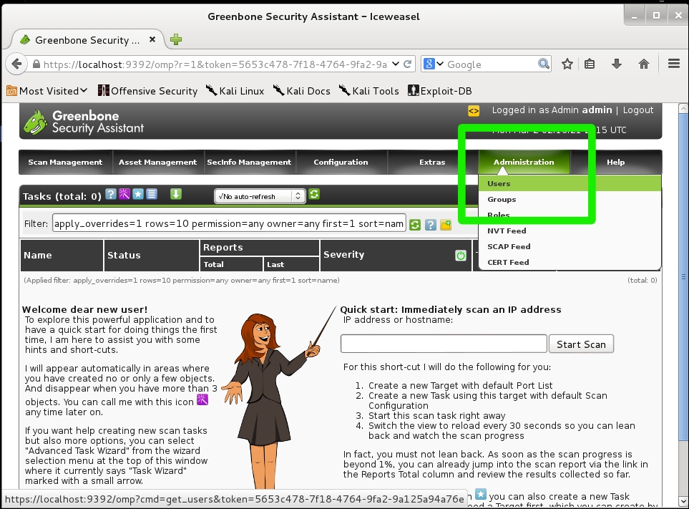Bookmark this page with the star icon

[x=567, y=64]
